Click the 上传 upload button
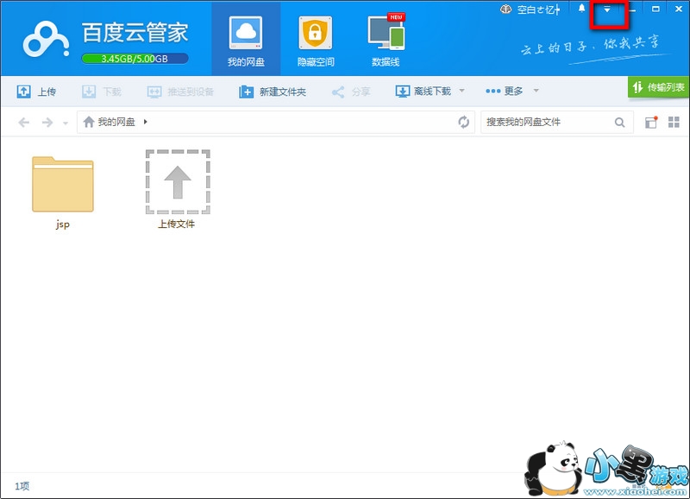 click(36, 92)
